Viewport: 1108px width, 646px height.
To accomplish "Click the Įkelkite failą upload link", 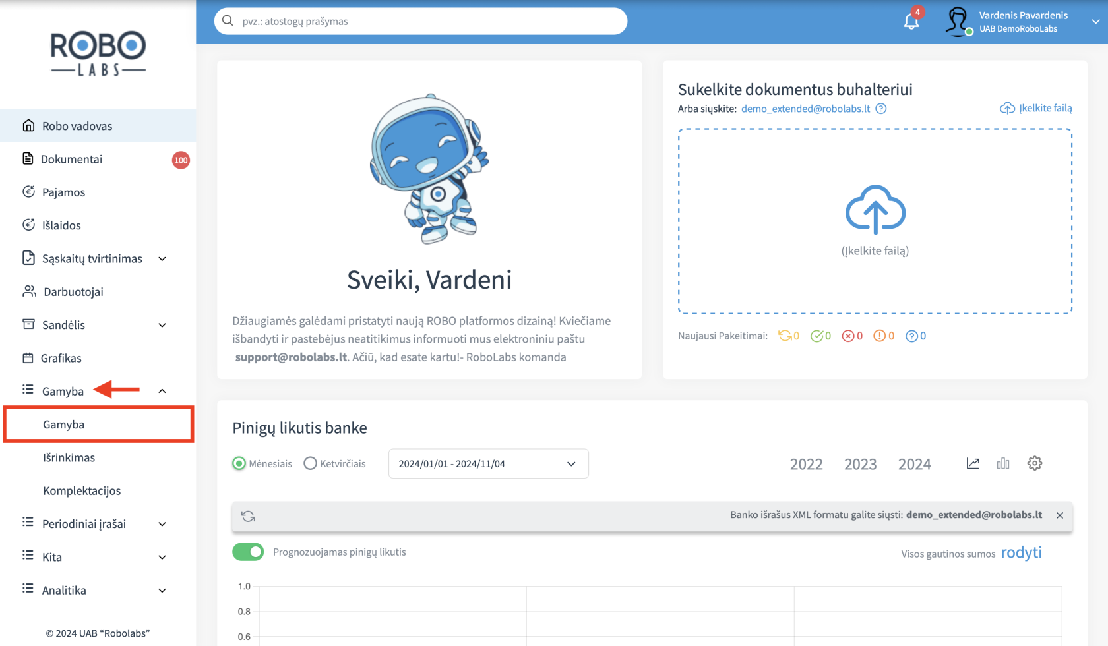I will click(x=1036, y=108).
